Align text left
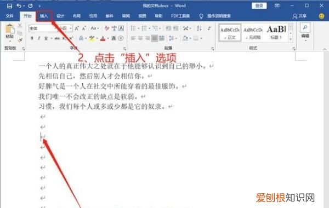 coord(133,38)
